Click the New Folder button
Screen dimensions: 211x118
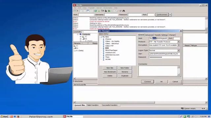(125, 68)
